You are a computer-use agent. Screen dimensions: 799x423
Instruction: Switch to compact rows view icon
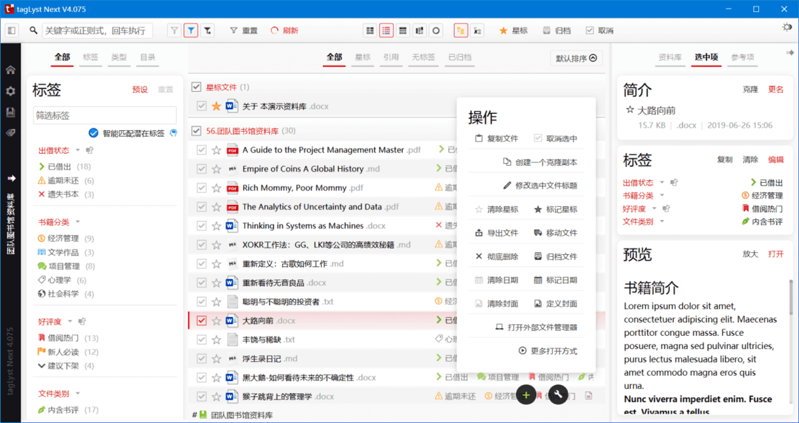[x=403, y=31]
